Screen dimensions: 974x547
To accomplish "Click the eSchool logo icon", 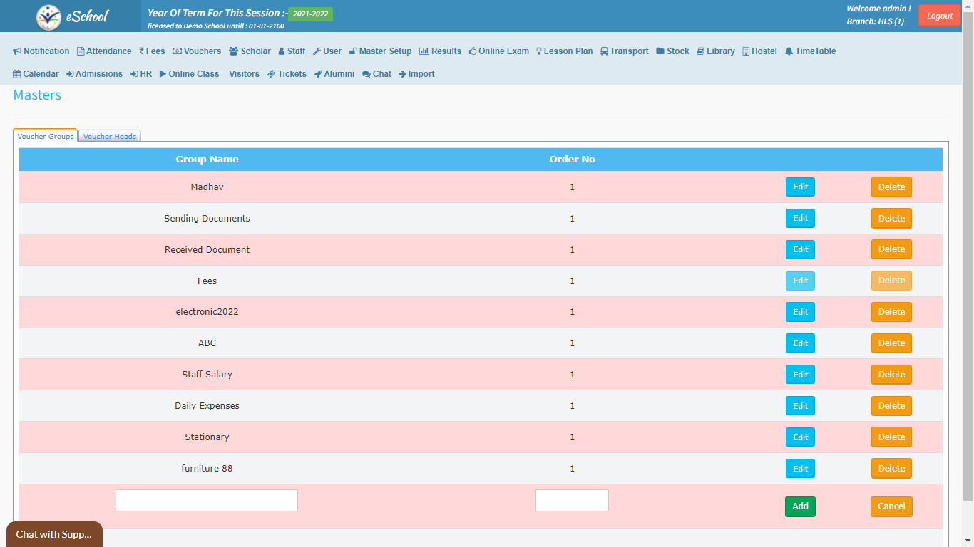I will pyautogui.click(x=49, y=16).
